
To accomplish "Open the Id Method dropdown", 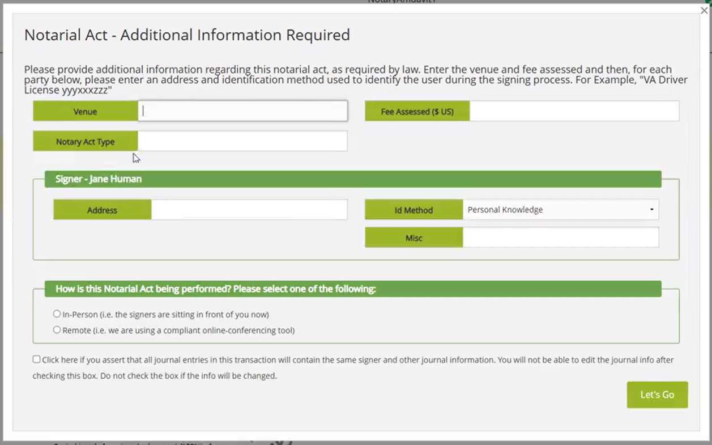I will 560,210.
